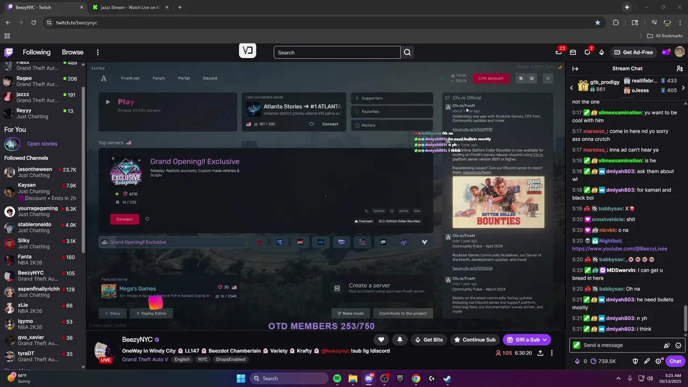688x387 pixels.
Task: Select yourragegaming channel in sidebar
Action: (x=41, y=211)
